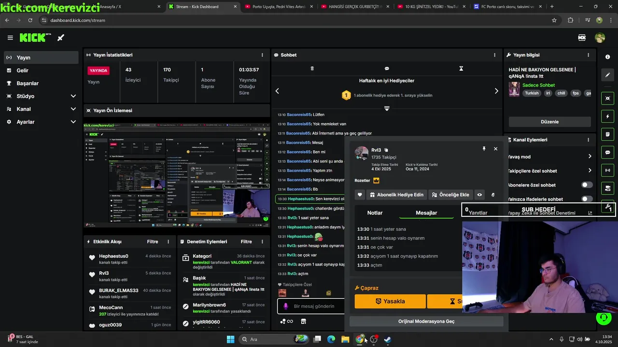Click the broadcast signal icon in right sidebar

607,170
